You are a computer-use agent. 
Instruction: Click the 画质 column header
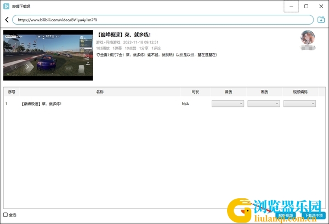pyautogui.click(x=264, y=92)
